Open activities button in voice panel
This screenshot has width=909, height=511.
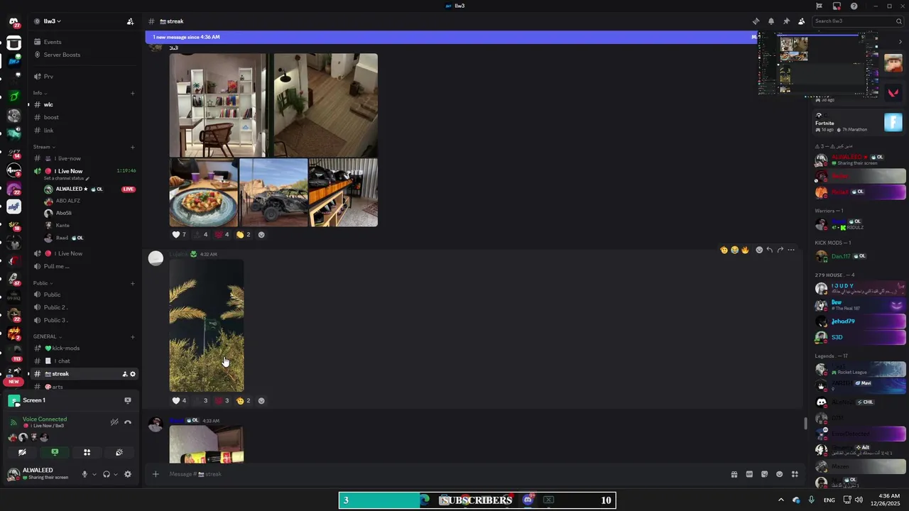click(x=87, y=452)
